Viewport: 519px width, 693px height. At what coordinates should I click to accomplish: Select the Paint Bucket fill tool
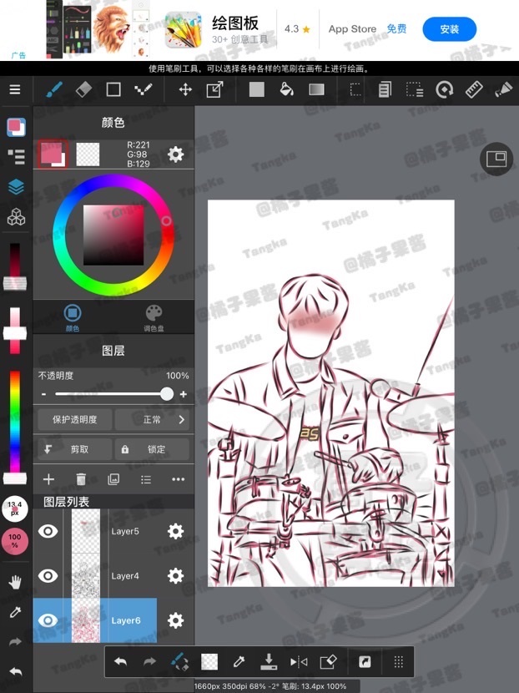click(286, 89)
